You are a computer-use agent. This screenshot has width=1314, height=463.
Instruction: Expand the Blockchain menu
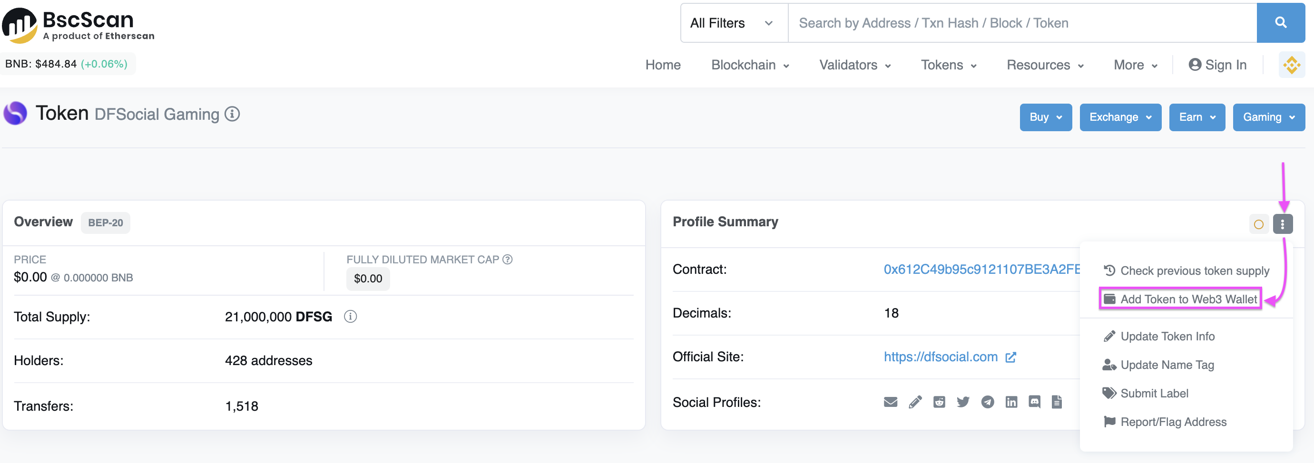(x=750, y=65)
